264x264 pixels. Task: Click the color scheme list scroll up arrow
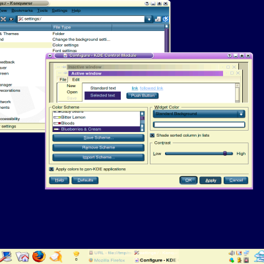[142, 114]
